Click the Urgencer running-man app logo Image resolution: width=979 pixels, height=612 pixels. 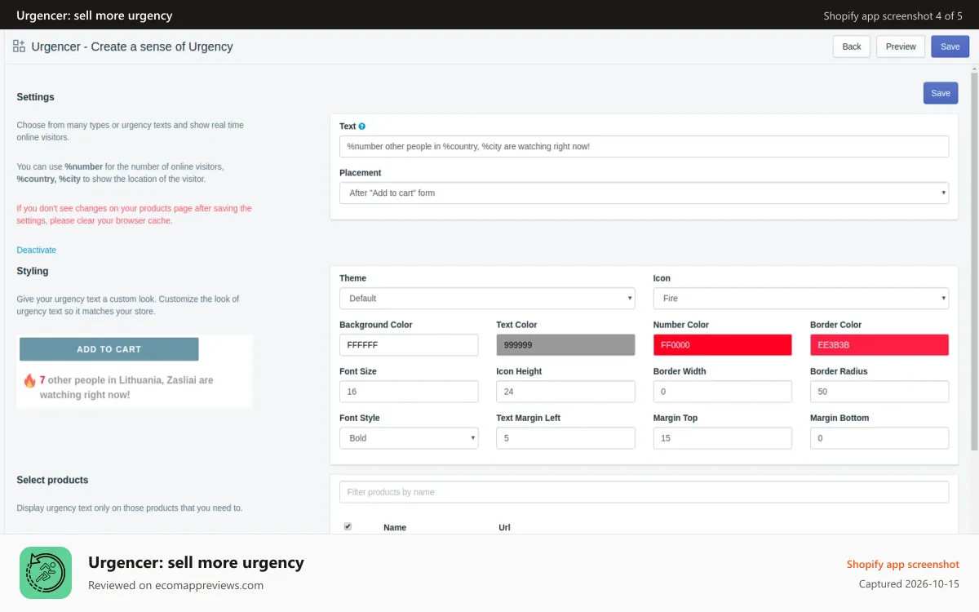pos(46,573)
